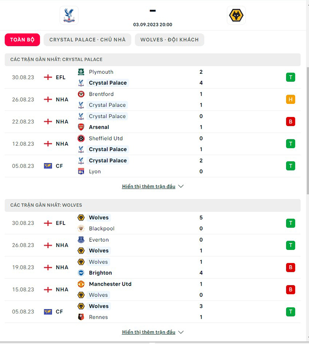Viewport: 309px width, 344px height.
Task: Click the Lyon club icon
Action: (x=81, y=171)
